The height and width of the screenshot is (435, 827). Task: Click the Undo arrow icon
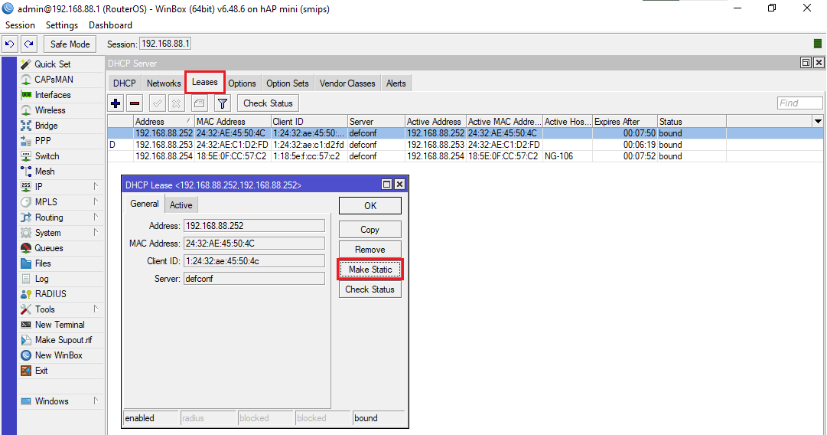(x=9, y=44)
